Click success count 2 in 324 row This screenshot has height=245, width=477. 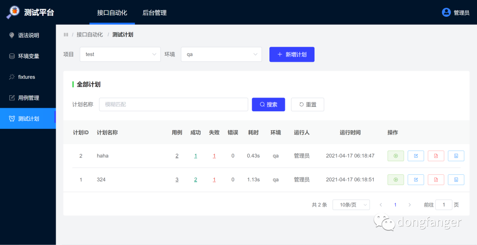(x=196, y=180)
